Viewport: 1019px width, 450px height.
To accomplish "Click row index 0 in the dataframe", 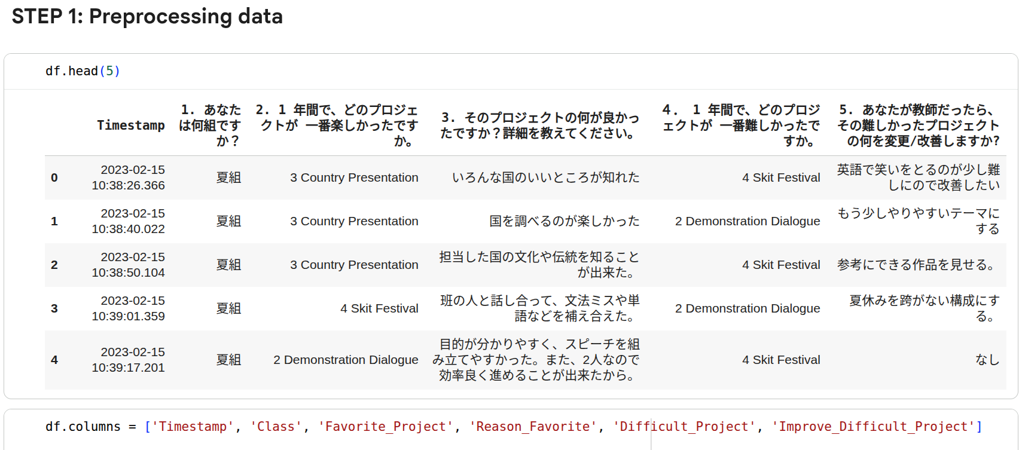I will click(54, 177).
